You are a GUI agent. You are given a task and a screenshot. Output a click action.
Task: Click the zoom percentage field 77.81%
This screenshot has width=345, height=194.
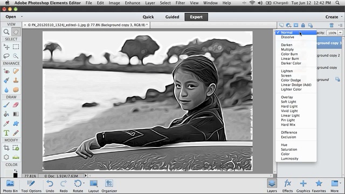(x=30, y=176)
